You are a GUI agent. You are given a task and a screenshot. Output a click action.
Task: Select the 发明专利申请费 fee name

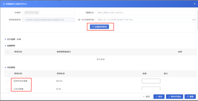tap(21, 81)
